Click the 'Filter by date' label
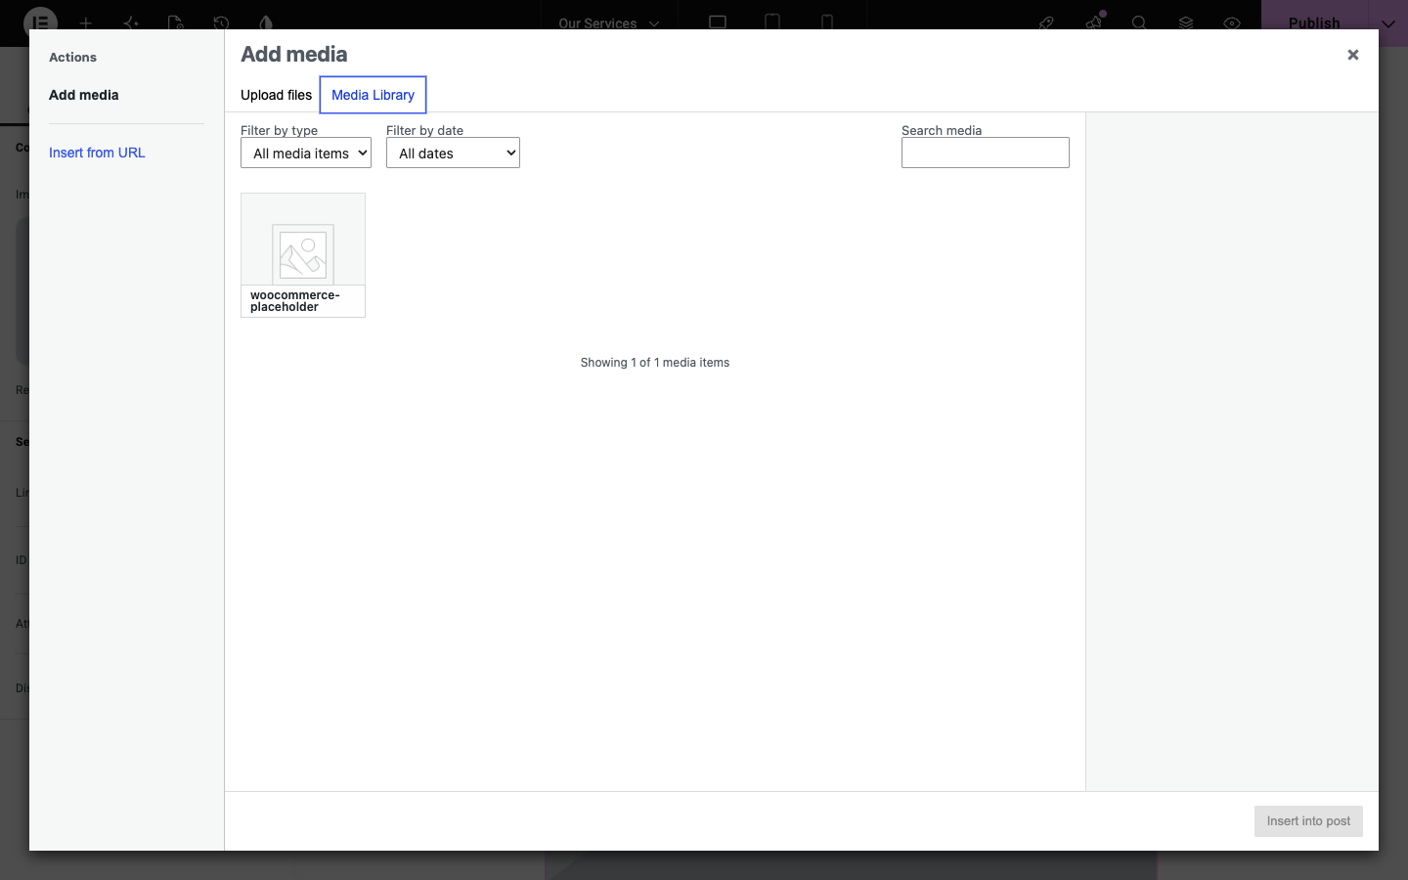Image resolution: width=1408 pixels, height=880 pixels. tap(425, 130)
